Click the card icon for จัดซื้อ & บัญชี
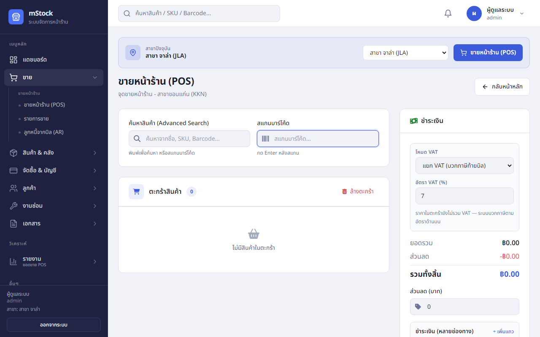 tap(13, 171)
